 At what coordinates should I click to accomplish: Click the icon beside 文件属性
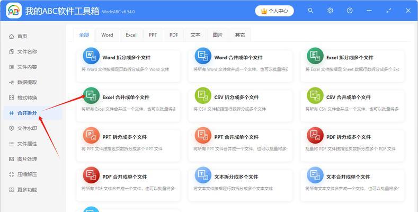pyautogui.click(x=12, y=144)
